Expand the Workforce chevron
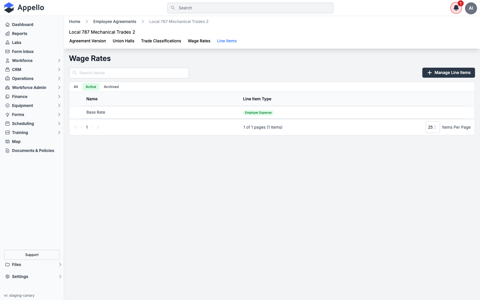Screen dimensions: 480x300 (59, 61)
